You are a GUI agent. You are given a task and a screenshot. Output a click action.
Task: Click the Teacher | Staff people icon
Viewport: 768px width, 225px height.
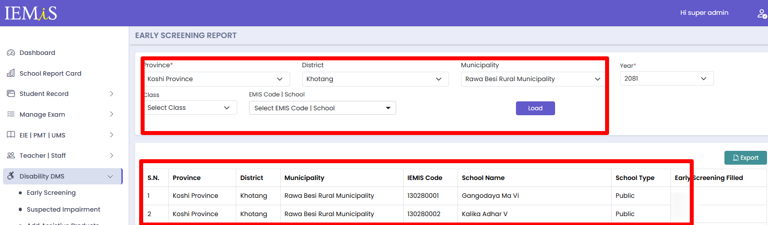11,156
